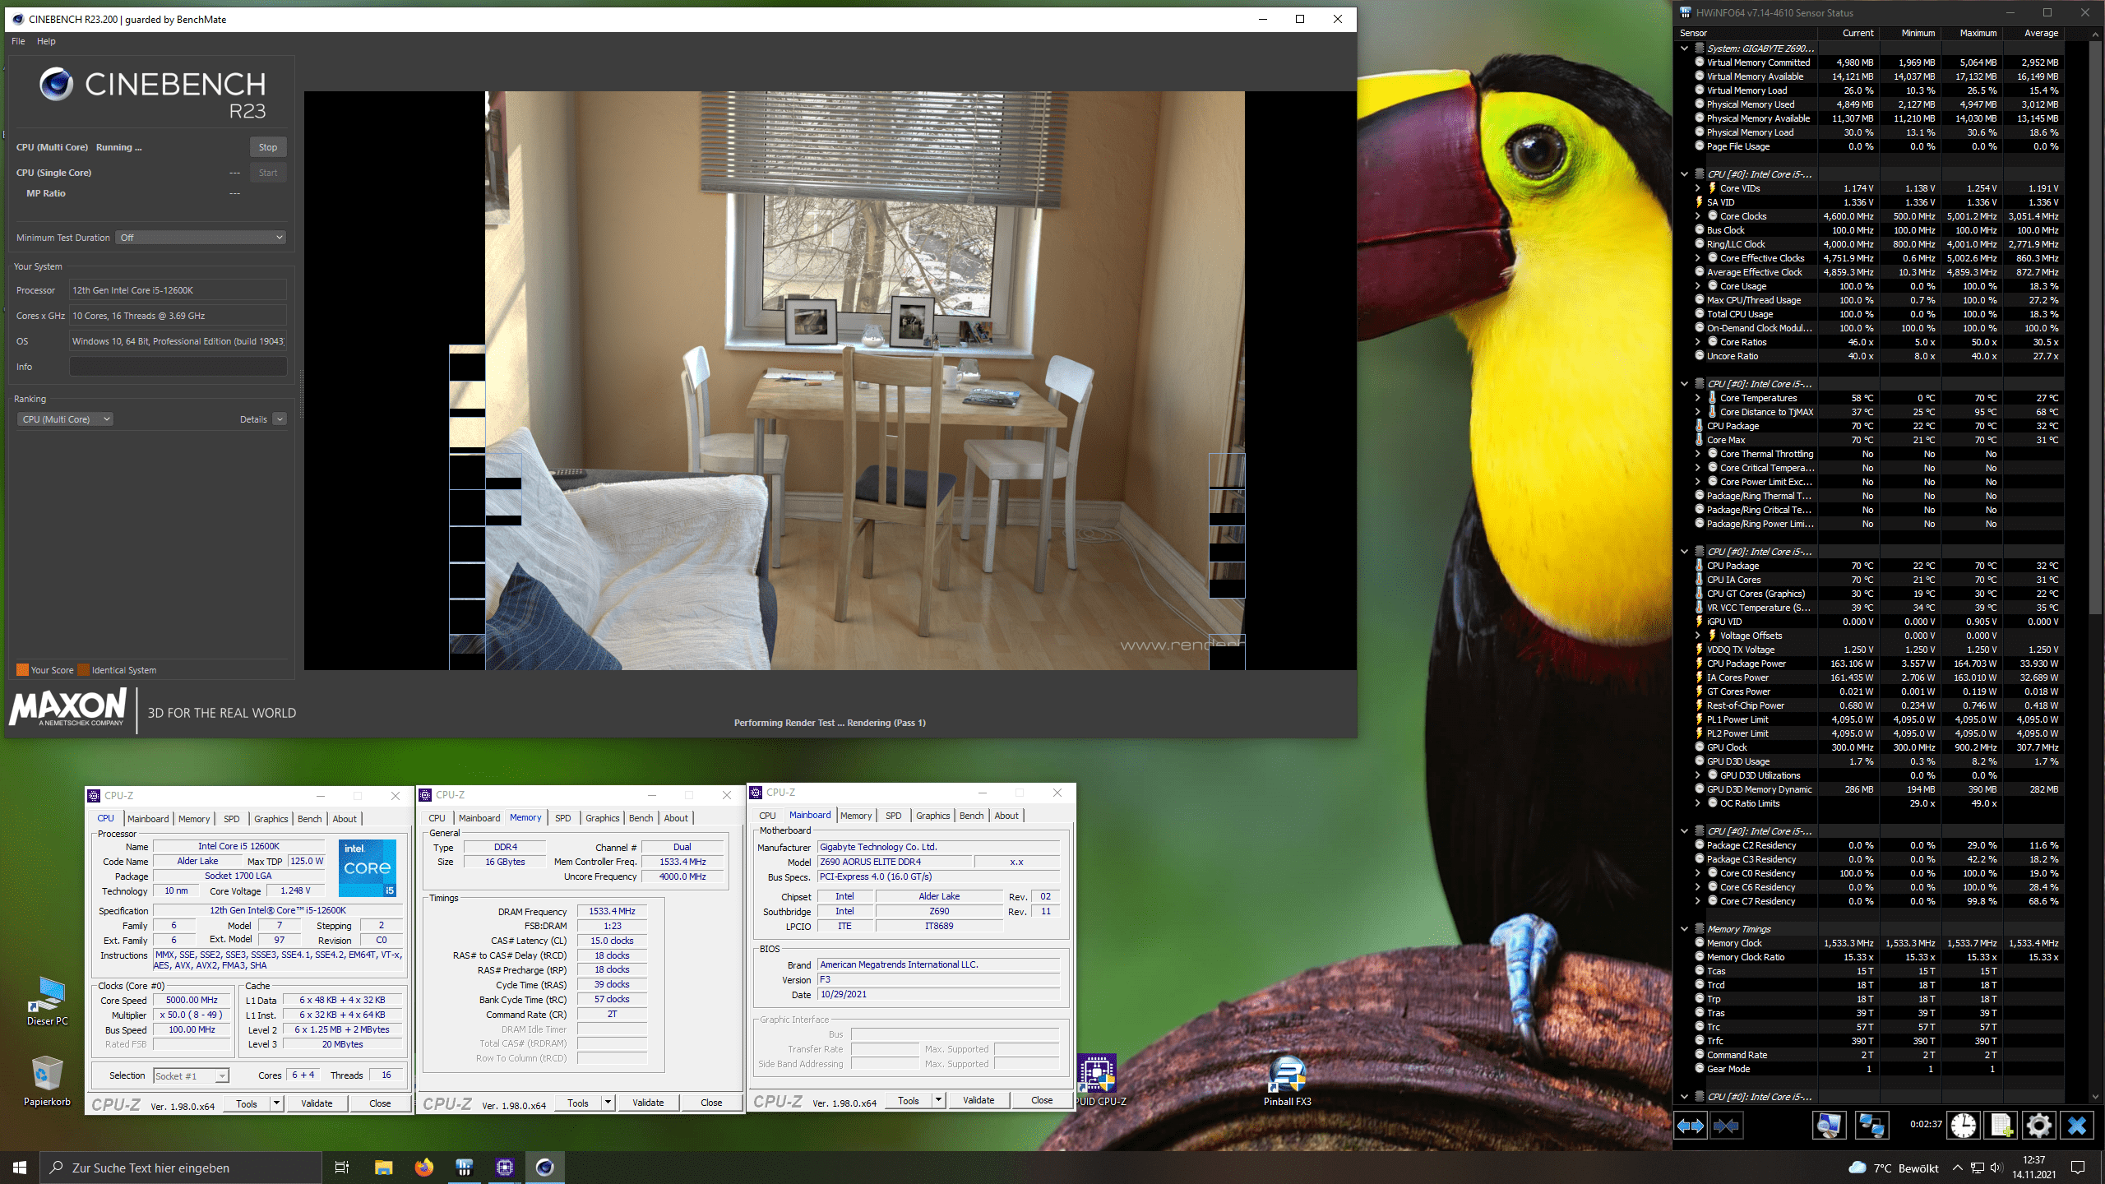Click Validate in CPU-Z CPU window
The width and height of the screenshot is (2105, 1184).
click(x=317, y=1103)
